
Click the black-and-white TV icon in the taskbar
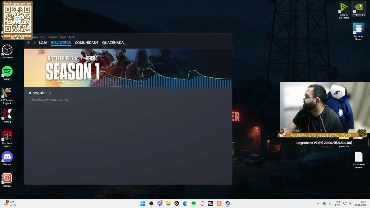[211, 203]
